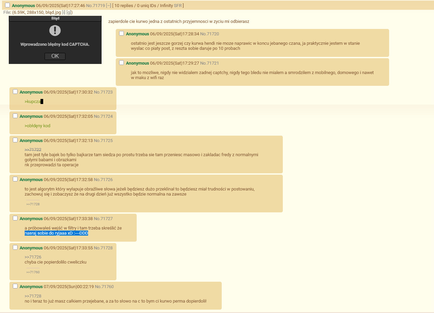Tick the checkbox for post No.71760
Screen dimensions: 434x313
point(15,286)
